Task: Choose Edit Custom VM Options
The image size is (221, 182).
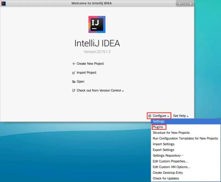Action: point(186,167)
